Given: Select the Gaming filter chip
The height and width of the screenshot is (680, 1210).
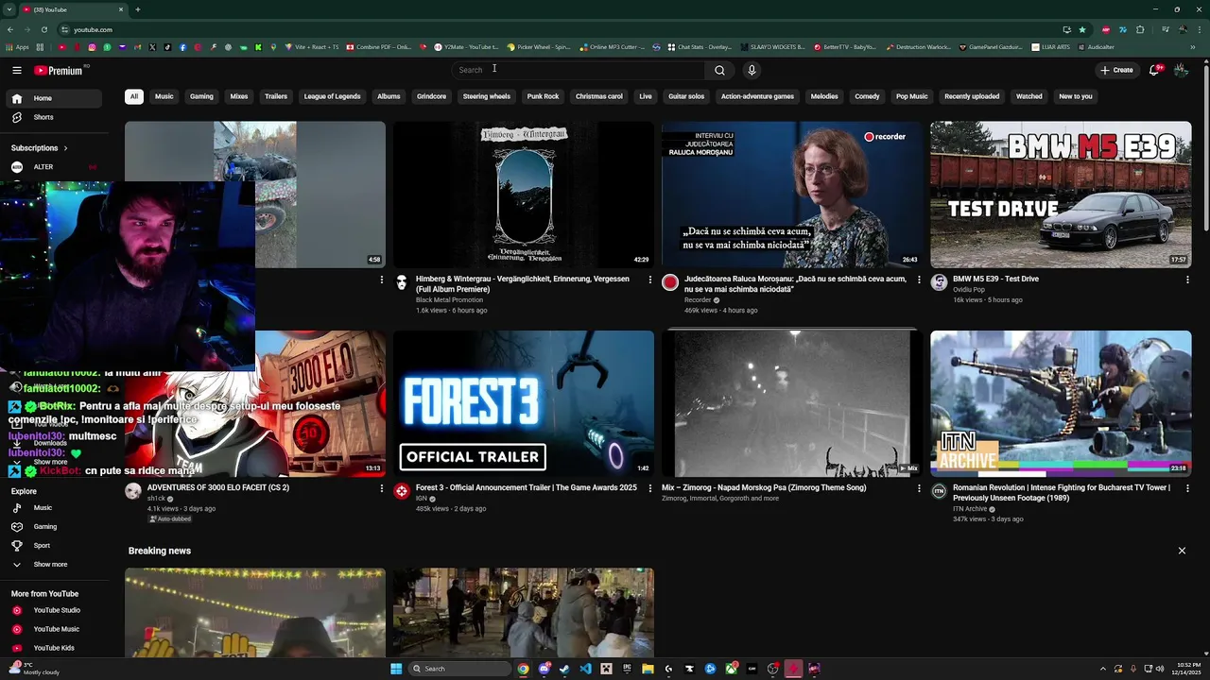Looking at the screenshot, I should pyautogui.click(x=201, y=96).
